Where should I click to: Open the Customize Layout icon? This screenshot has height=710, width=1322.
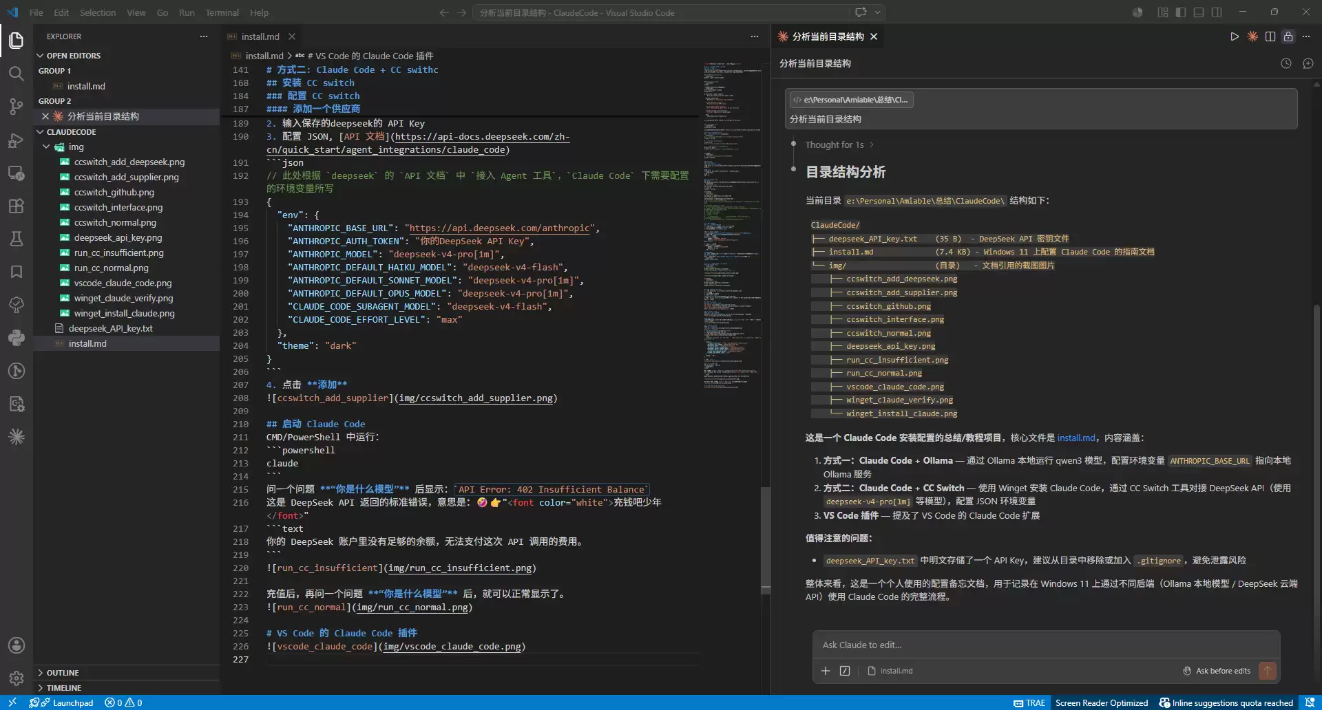click(x=1163, y=12)
